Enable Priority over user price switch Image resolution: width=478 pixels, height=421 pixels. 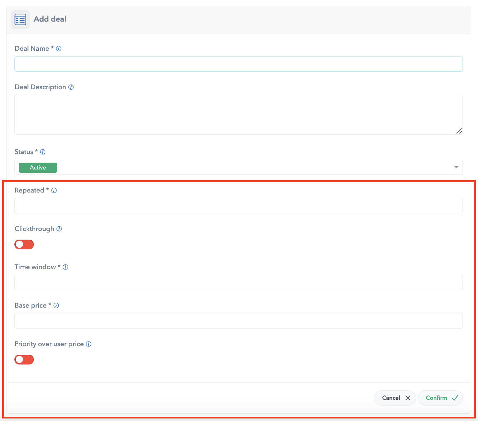24,359
